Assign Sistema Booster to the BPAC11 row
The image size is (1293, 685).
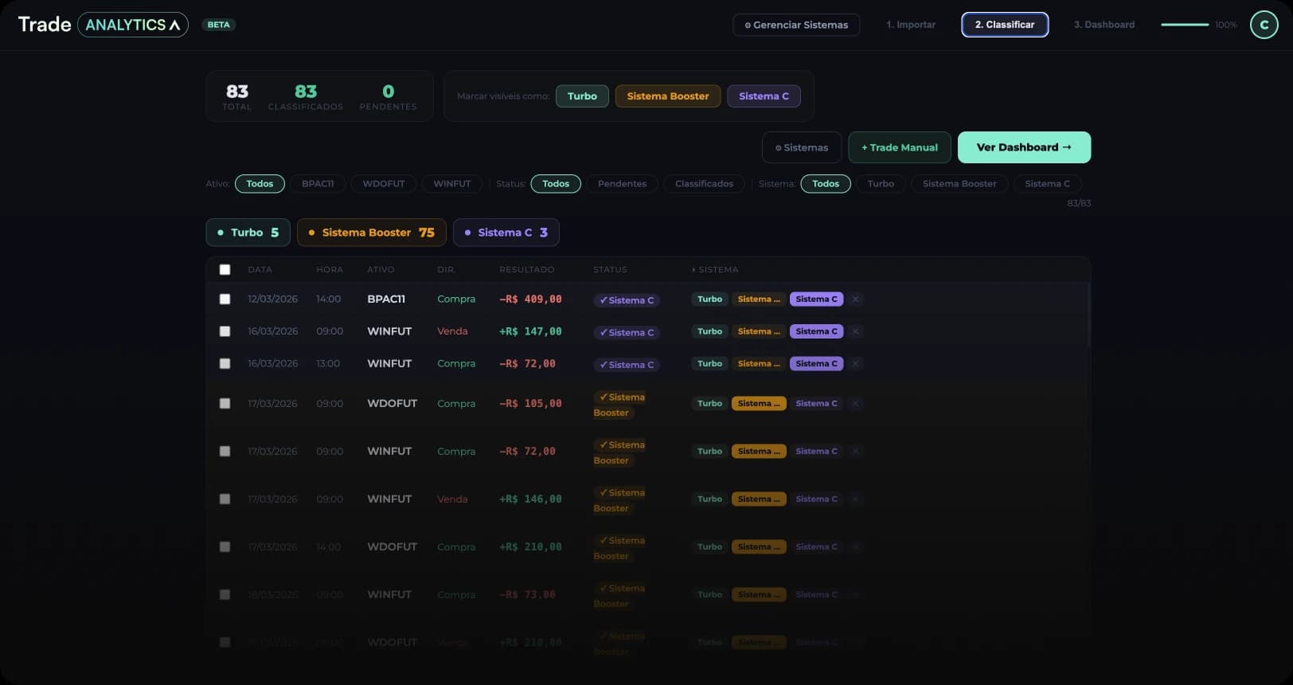759,299
